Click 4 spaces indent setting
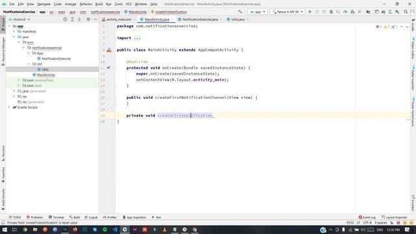The height and width of the screenshot is (234, 416). (381, 222)
